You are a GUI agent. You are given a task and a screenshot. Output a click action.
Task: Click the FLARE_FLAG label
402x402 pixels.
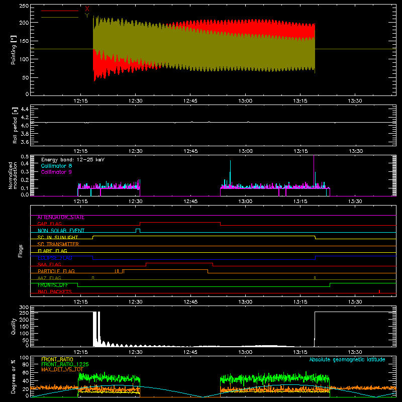(x=52, y=251)
